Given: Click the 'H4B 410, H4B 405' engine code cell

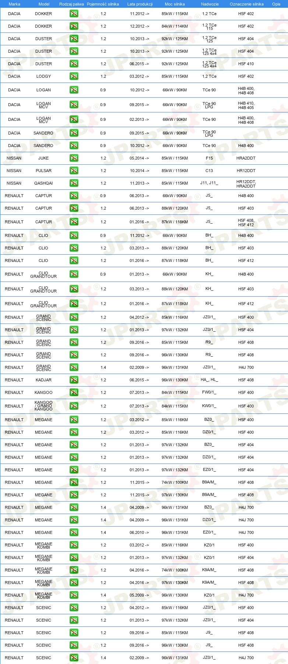Looking at the screenshot, I should [x=246, y=105].
